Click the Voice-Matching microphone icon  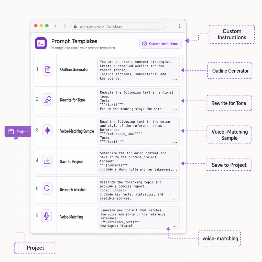pos(46,216)
